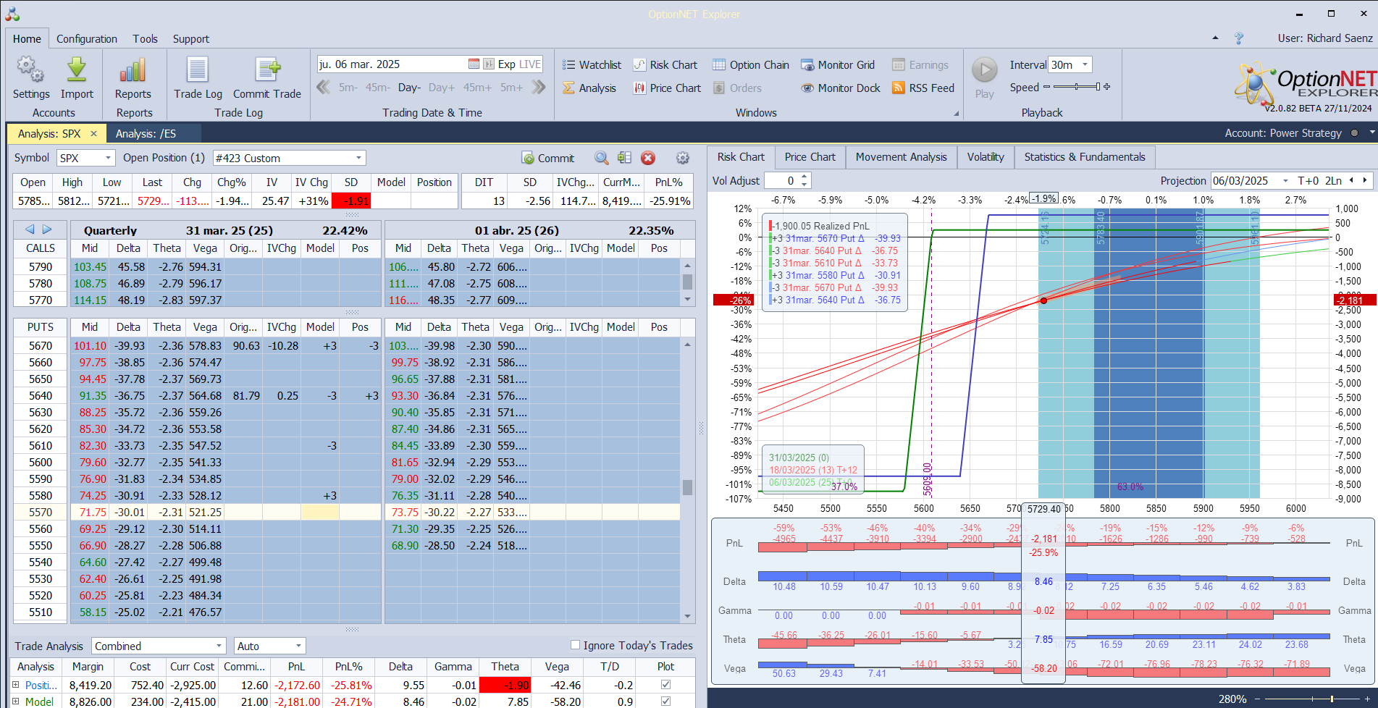This screenshot has height=708, width=1378.
Task: Go to previous expiration with left arrow
Action: click(30, 229)
